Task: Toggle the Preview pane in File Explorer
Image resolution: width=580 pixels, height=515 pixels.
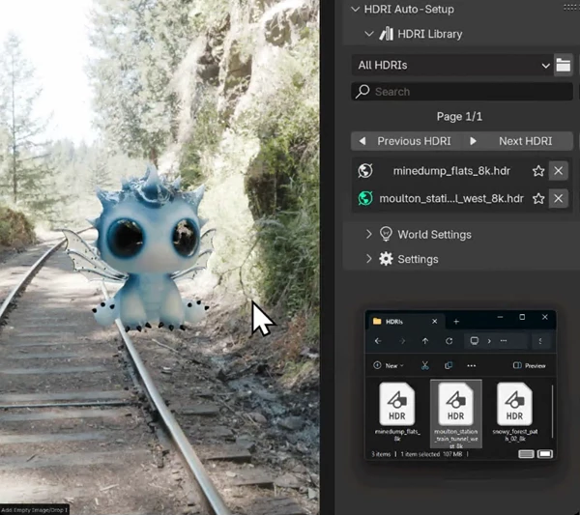Action: point(530,365)
